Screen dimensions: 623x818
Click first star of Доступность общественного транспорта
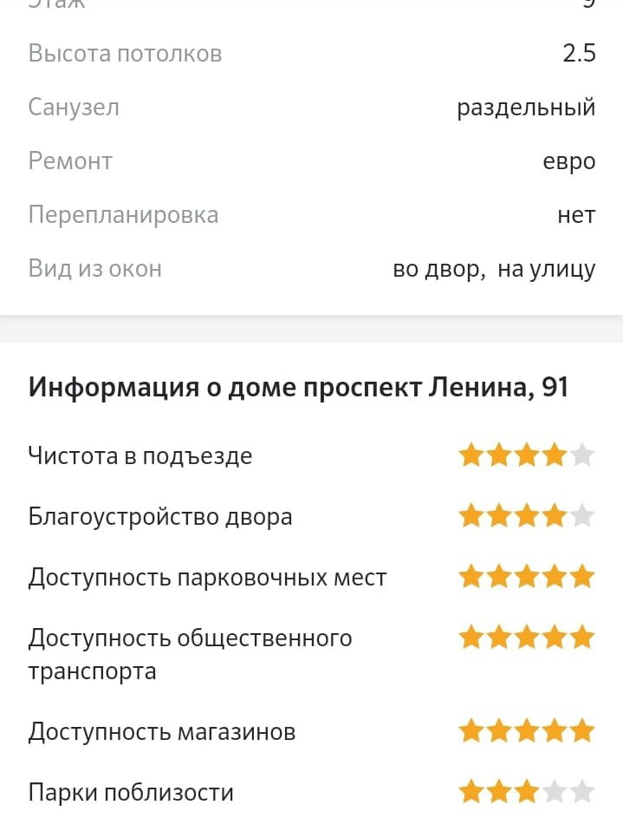pos(470,638)
